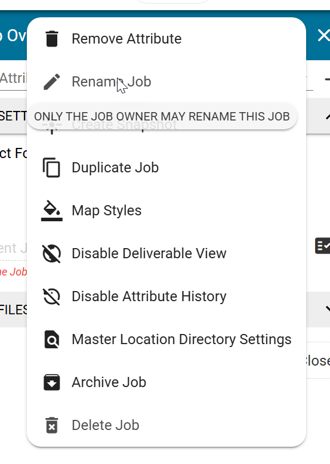
Task: Click the paint bucket Map Styles icon
Action: [x=52, y=211]
